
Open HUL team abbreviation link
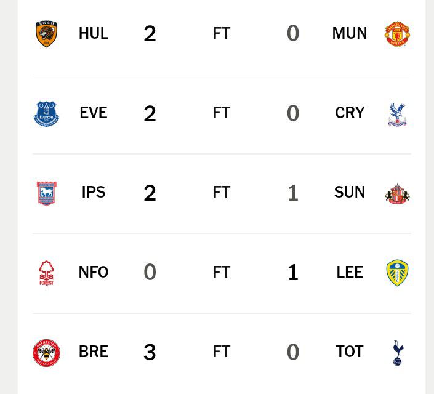point(94,33)
